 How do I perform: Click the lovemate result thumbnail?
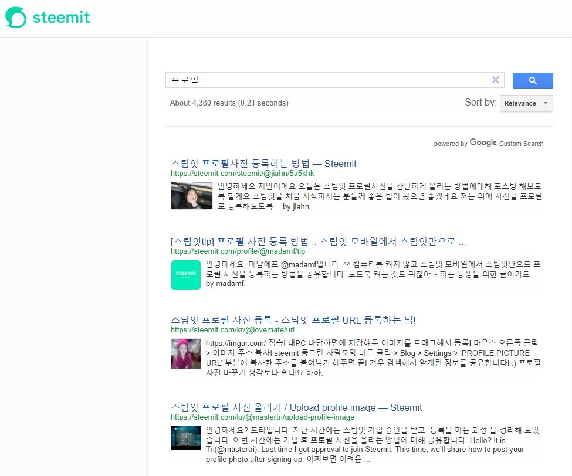point(186,353)
